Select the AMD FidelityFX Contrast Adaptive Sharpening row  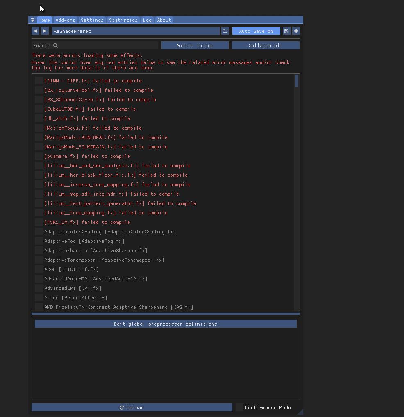tap(119, 307)
